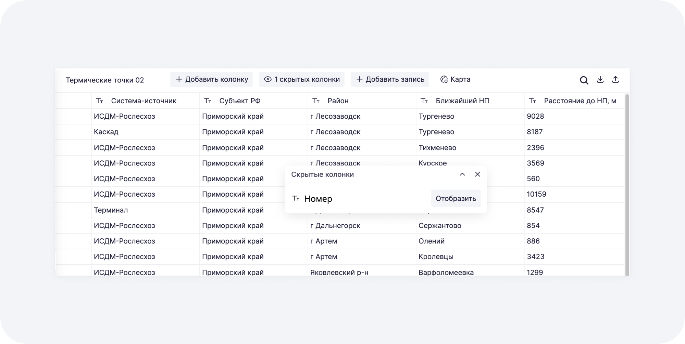Show the Номер column with Отобразить
Screen dimensions: 685x344
click(456, 198)
